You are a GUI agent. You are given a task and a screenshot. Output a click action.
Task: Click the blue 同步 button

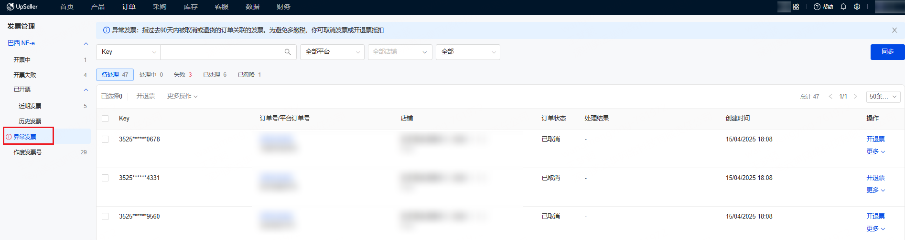887,52
